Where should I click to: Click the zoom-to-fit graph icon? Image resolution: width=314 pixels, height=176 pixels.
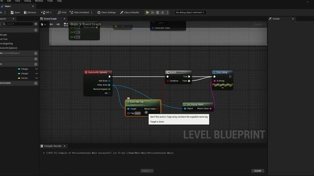66,24
